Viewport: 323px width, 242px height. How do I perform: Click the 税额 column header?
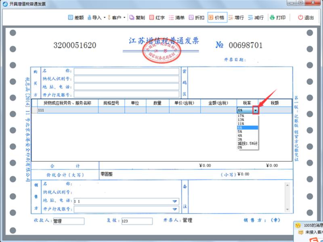click(275, 103)
